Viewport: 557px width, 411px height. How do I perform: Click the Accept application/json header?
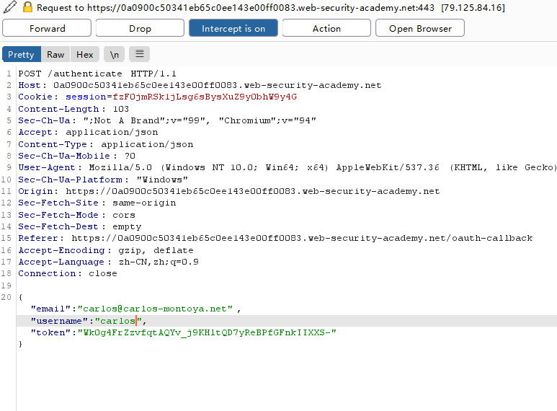tap(88, 132)
